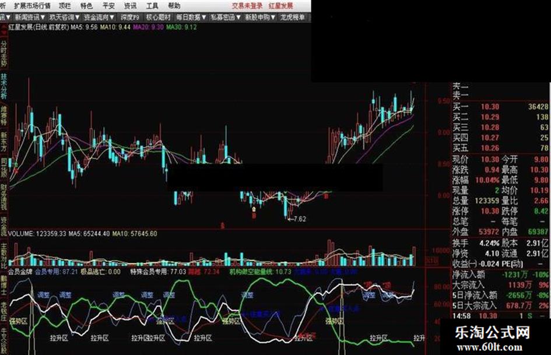
Task: Expand the 新闻资讯 dropdown
Action: [x=30, y=17]
